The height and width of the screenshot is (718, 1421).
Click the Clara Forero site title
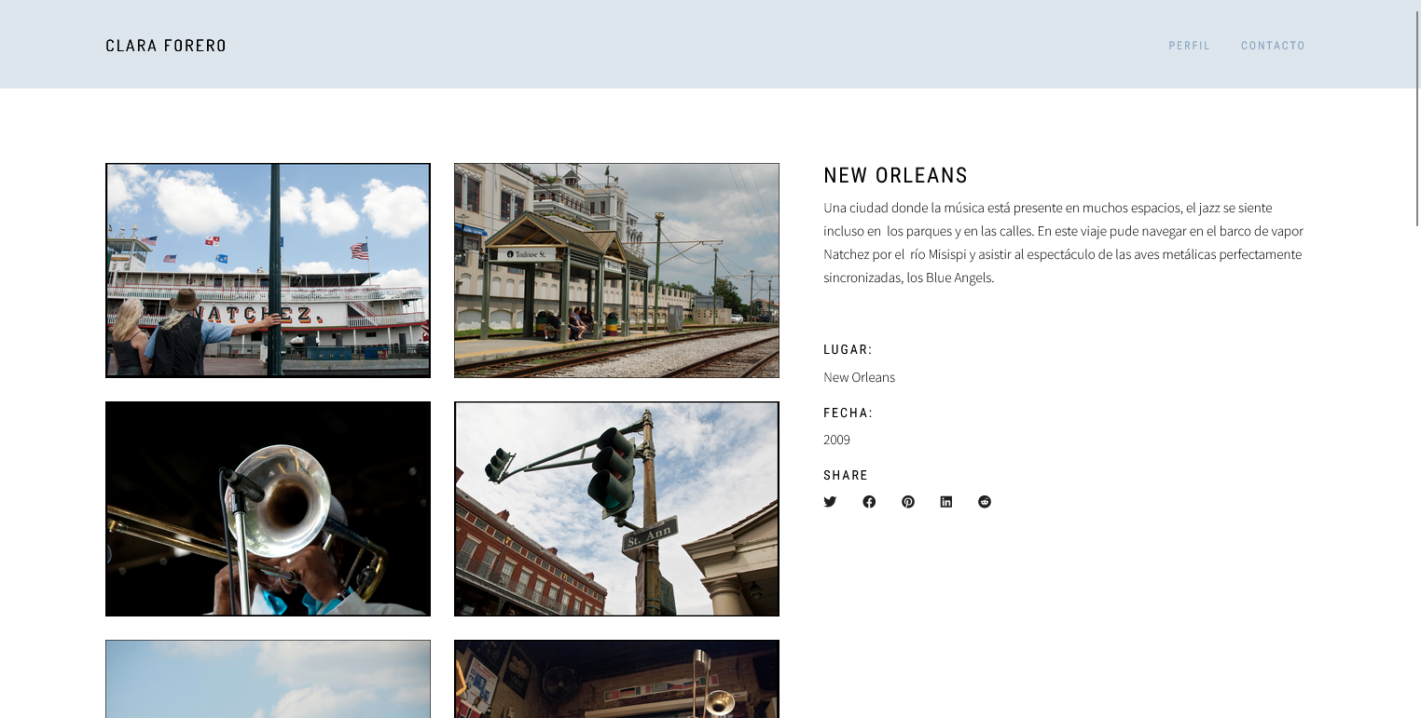(x=166, y=46)
